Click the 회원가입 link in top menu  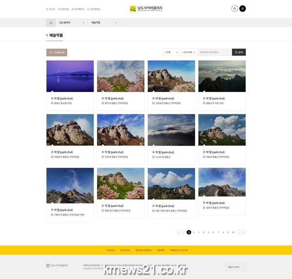(x=63, y=9)
